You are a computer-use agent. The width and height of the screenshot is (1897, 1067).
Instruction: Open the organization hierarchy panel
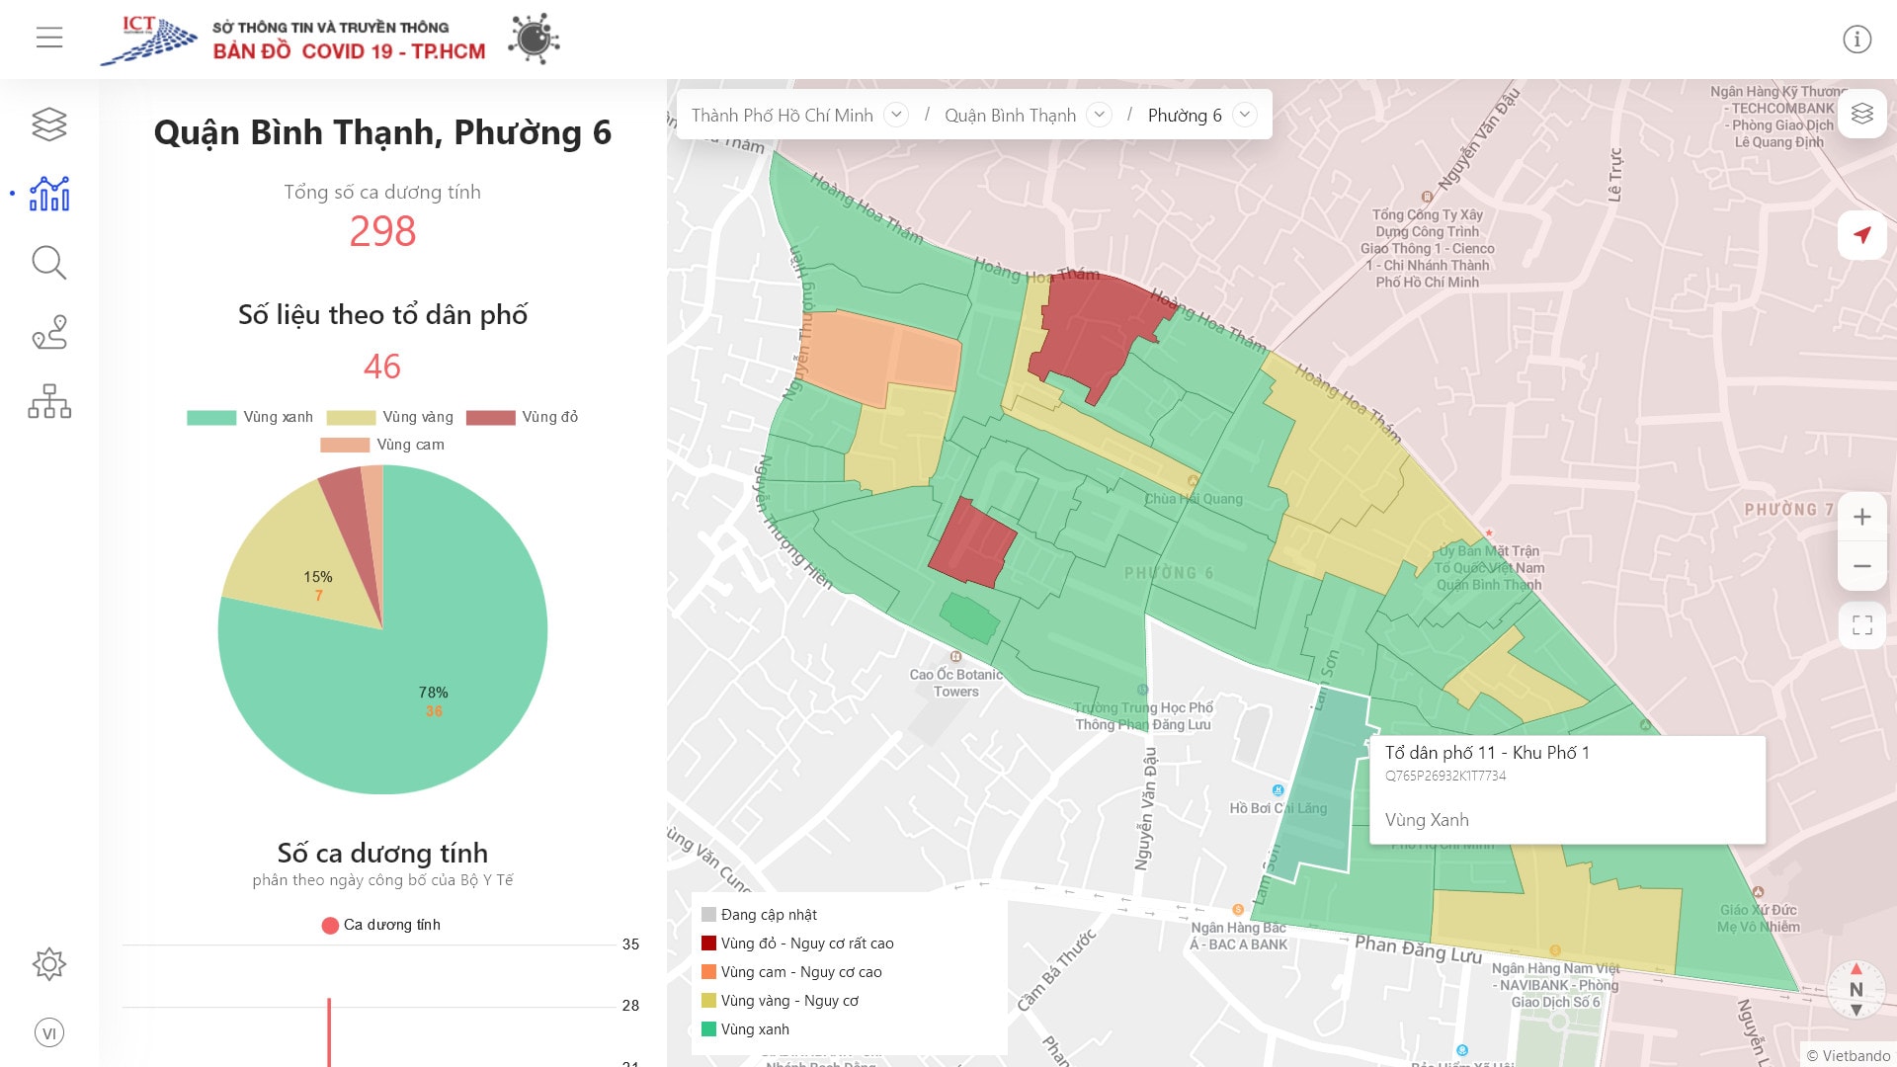pos(49,401)
